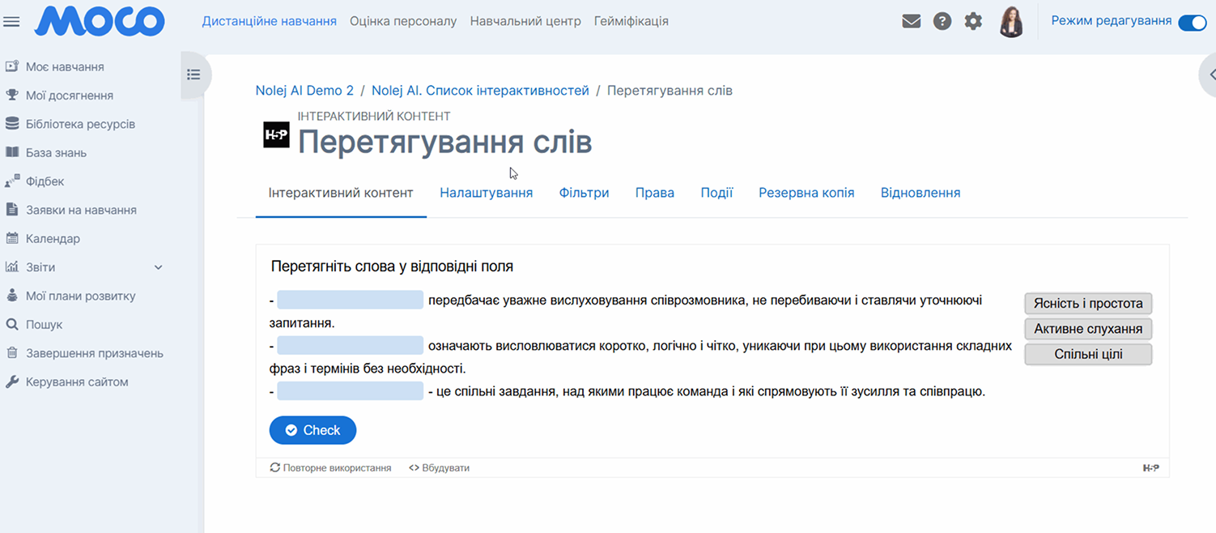Screen dimensions: 1216x533
Task: Go to Nolej AI Demo 2 breadcrumb
Action: coord(304,91)
